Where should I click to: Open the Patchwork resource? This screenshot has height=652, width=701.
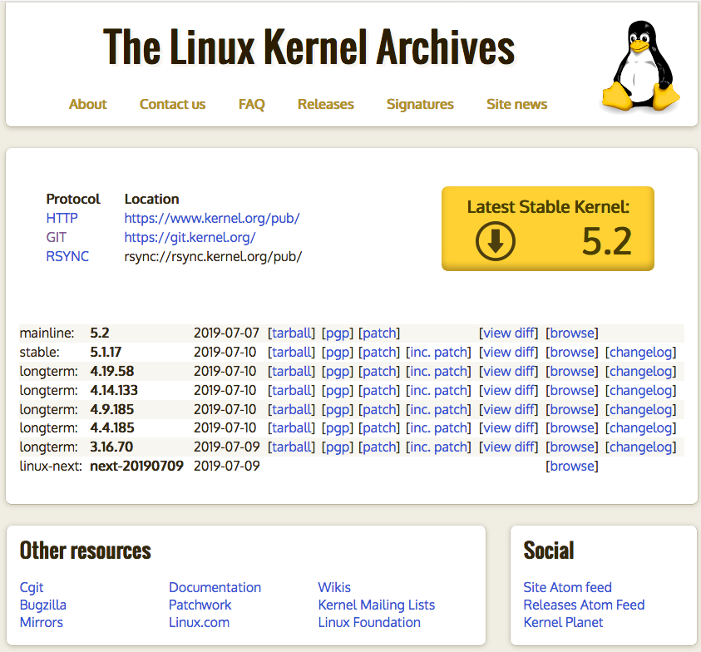coord(200,605)
